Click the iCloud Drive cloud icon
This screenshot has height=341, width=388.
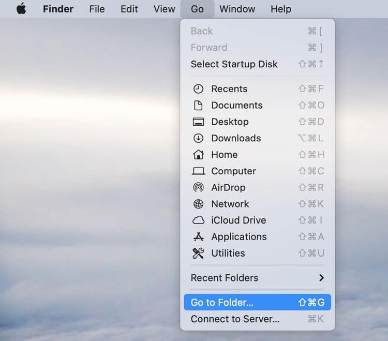[x=198, y=220]
